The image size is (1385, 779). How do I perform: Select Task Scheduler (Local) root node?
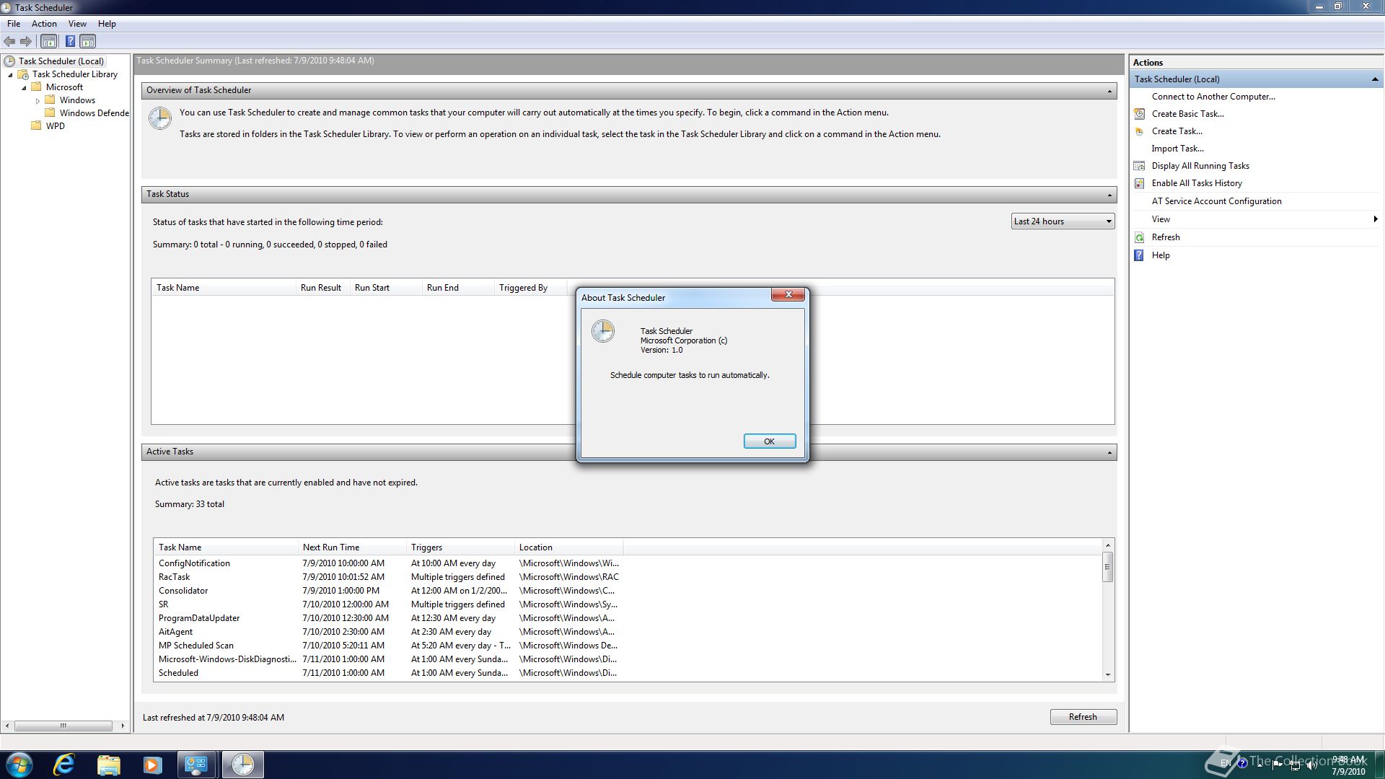61,61
